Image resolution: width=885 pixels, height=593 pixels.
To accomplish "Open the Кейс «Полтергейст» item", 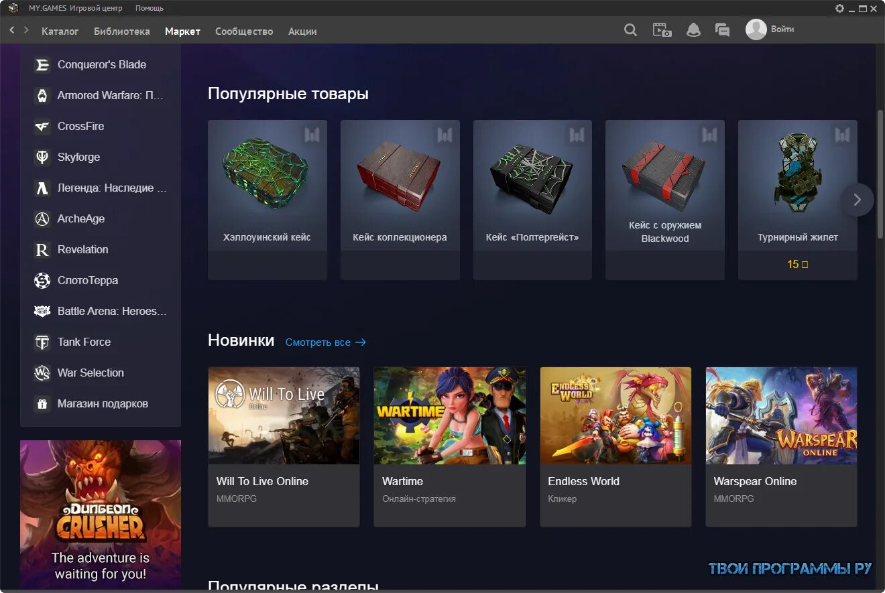I will (532, 200).
